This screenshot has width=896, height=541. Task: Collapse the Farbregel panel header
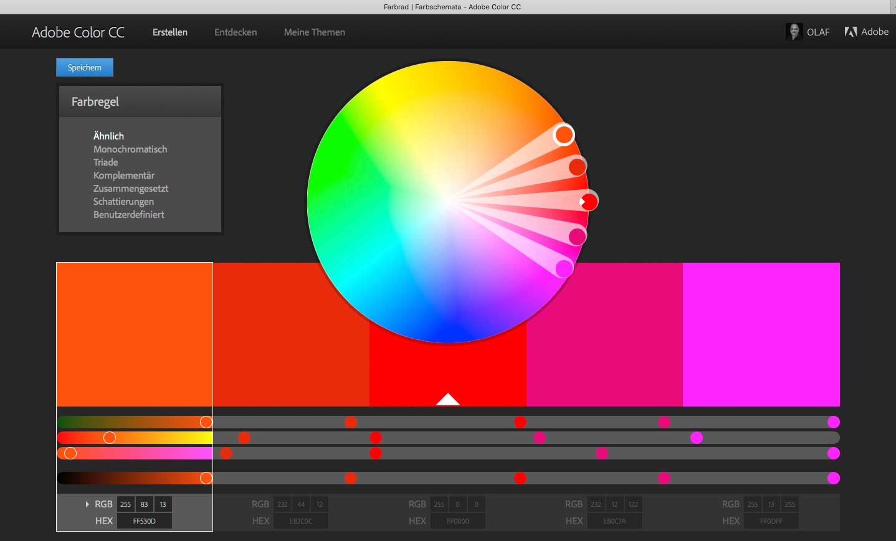(x=140, y=101)
